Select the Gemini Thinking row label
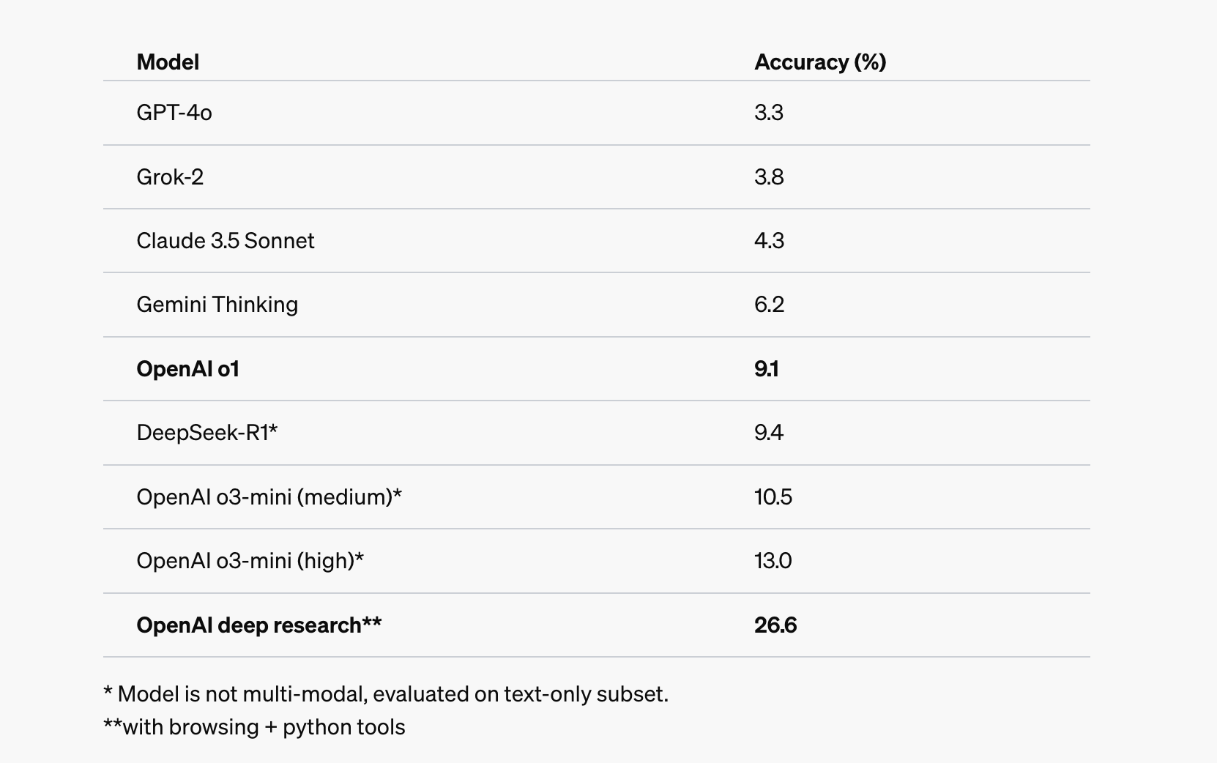This screenshot has height=763, width=1217. [217, 305]
